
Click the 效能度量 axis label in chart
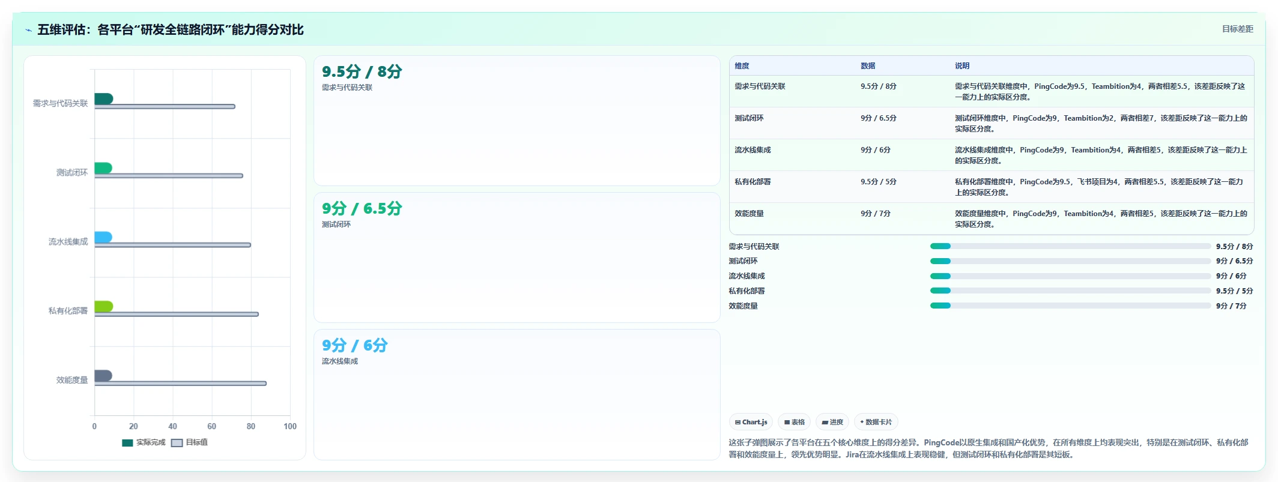(x=72, y=380)
